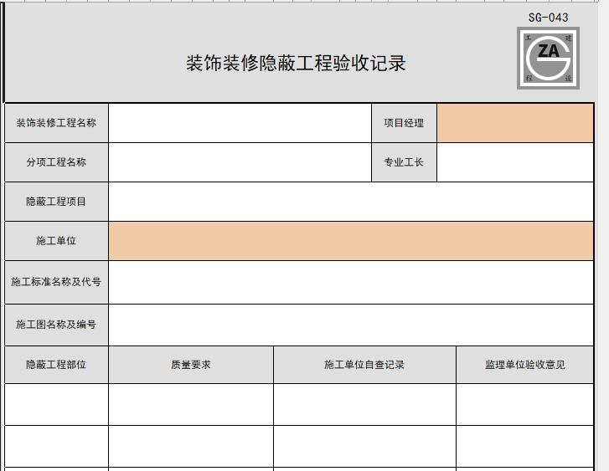
Task: Click the empty field beside 隐蔽工程项目
Action: pos(350,202)
